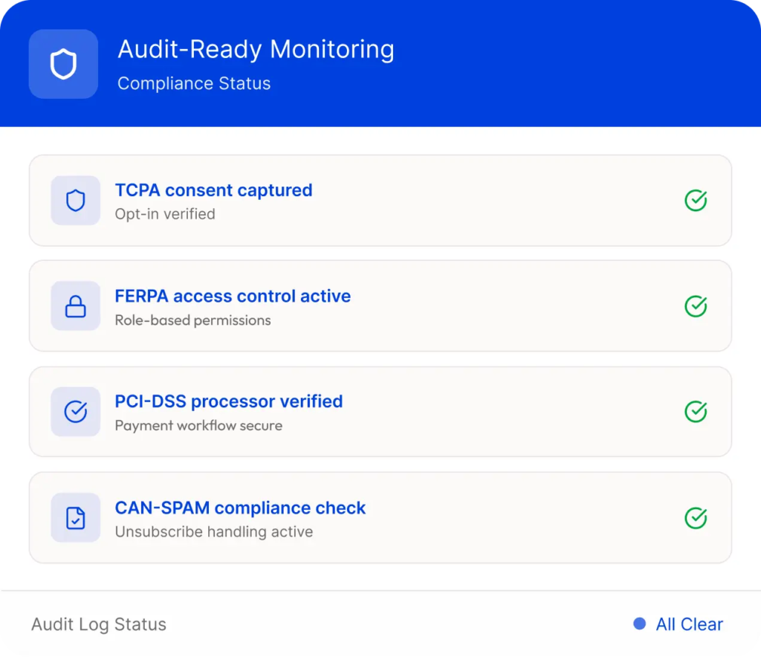Screen dimensions: 761x657
Task: Click the Unsubscribe handling active text
Action: click(213, 532)
